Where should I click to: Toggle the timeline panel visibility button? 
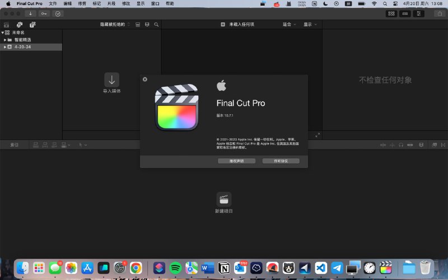coord(405,13)
